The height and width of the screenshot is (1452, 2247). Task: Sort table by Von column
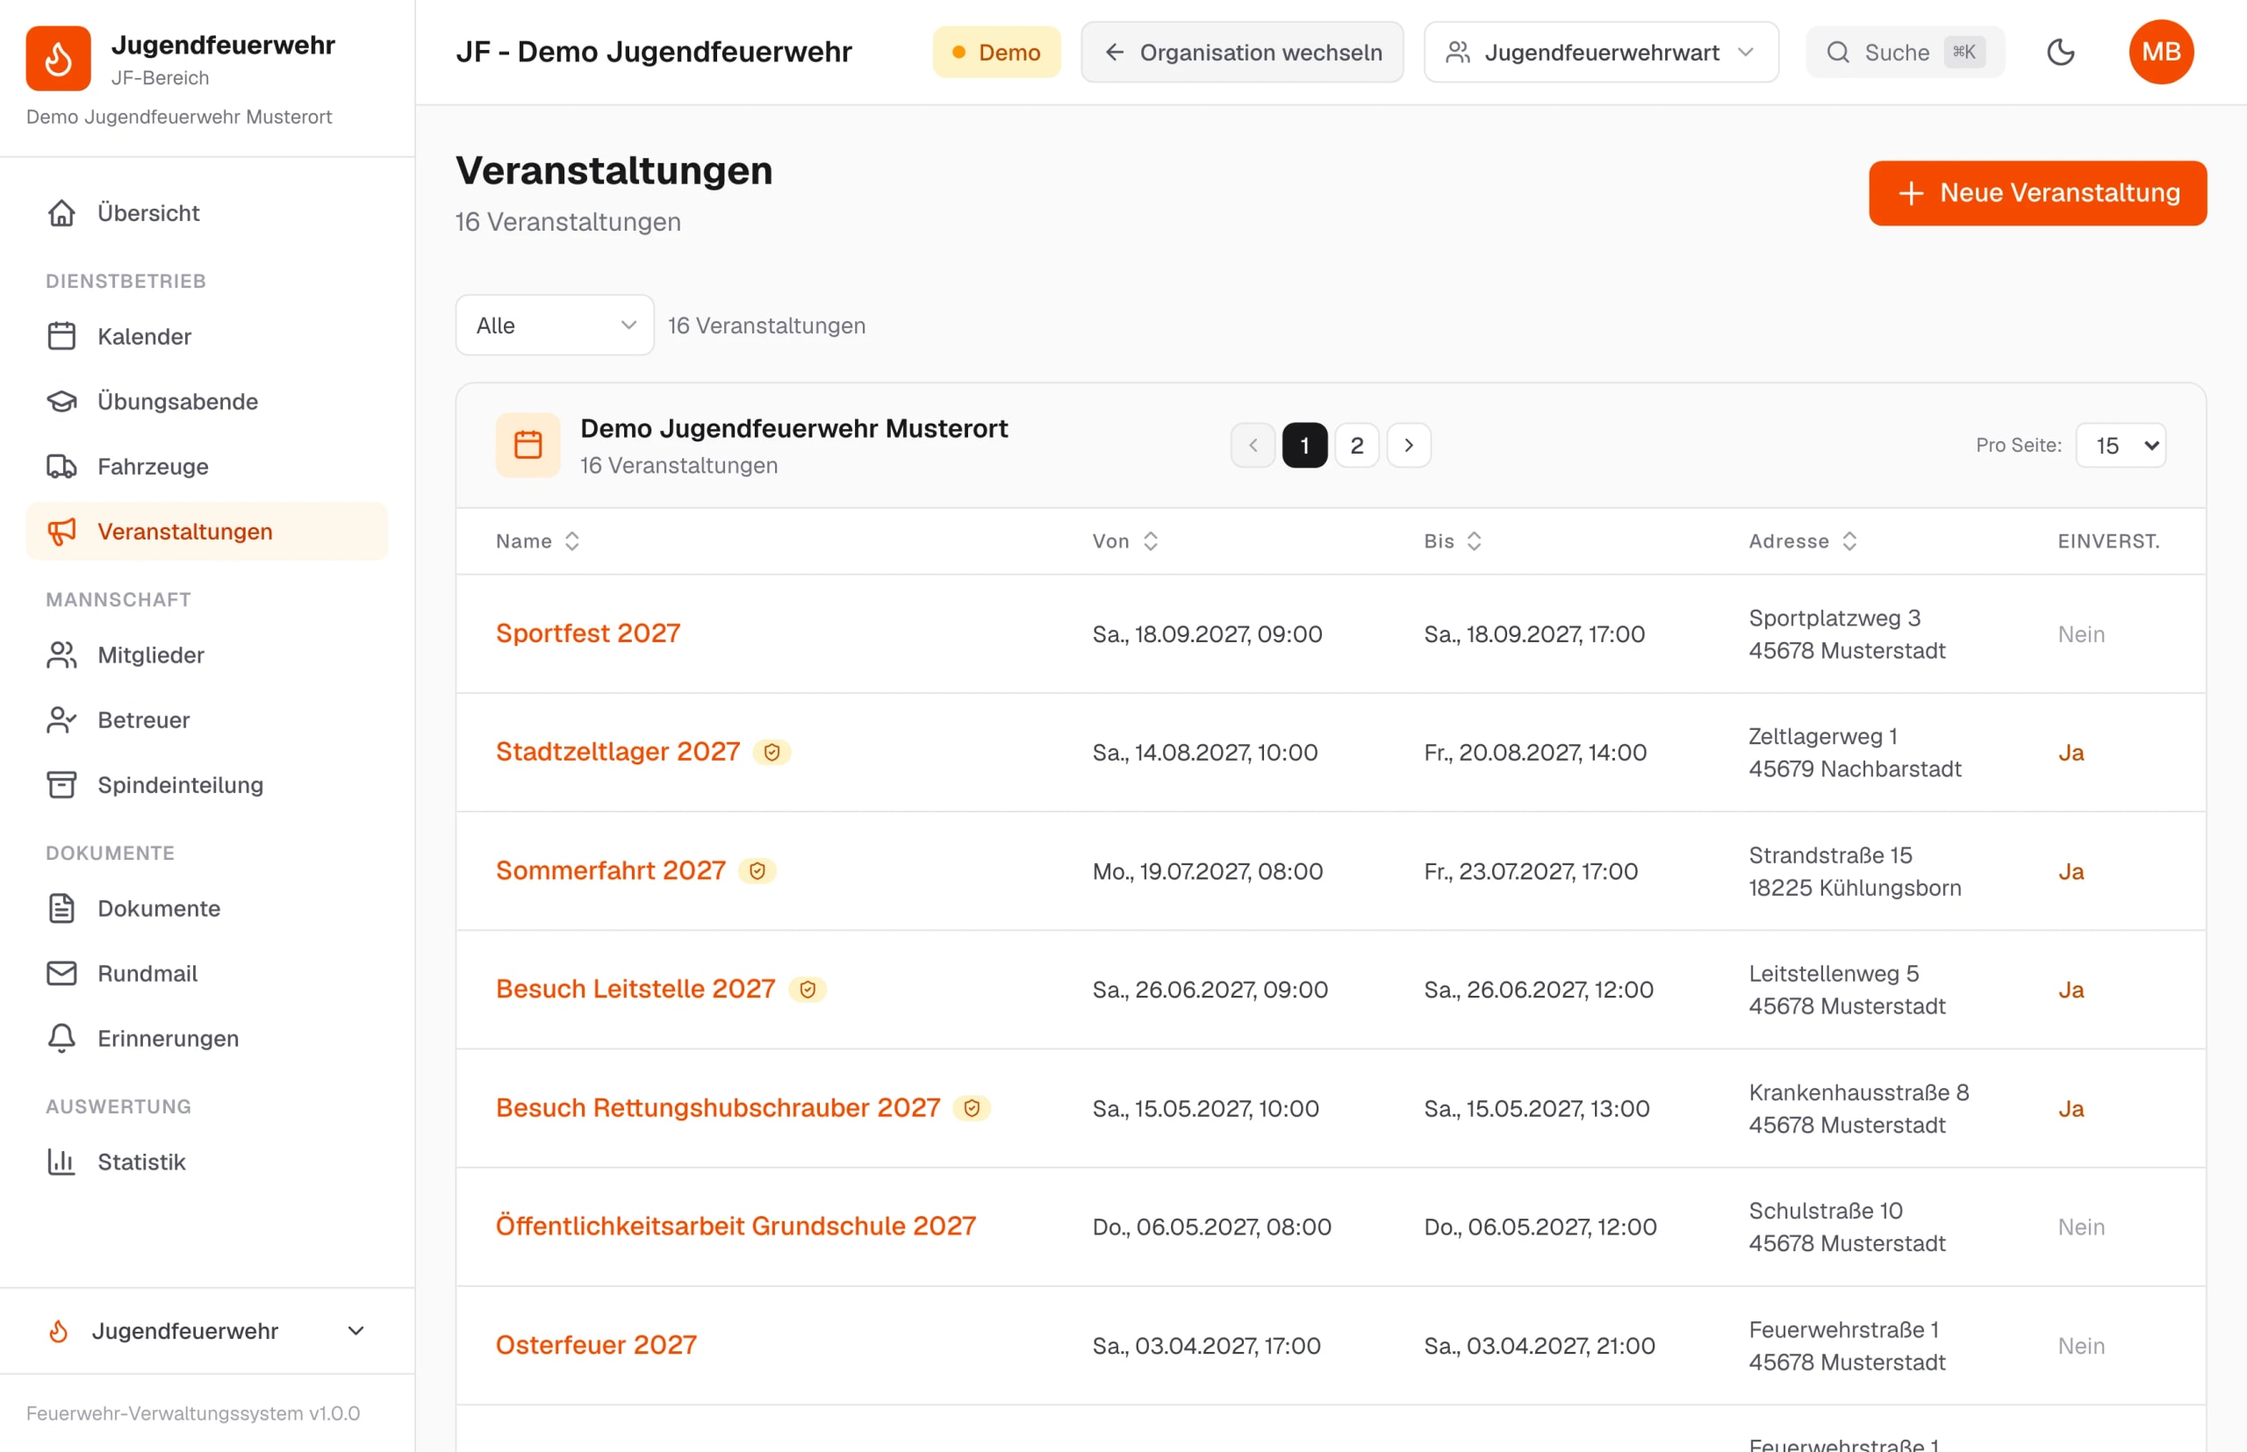(1125, 541)
